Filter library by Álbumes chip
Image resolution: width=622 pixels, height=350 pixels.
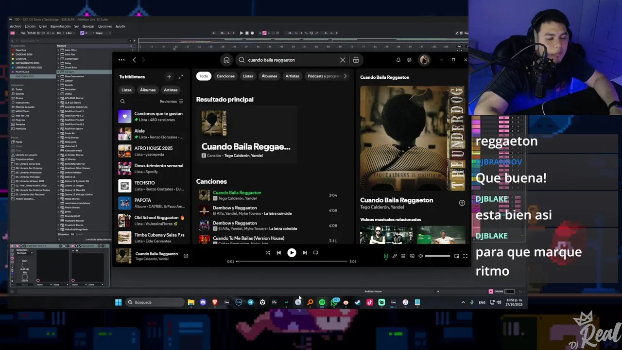pyautogui.click(x=148, y=90)
